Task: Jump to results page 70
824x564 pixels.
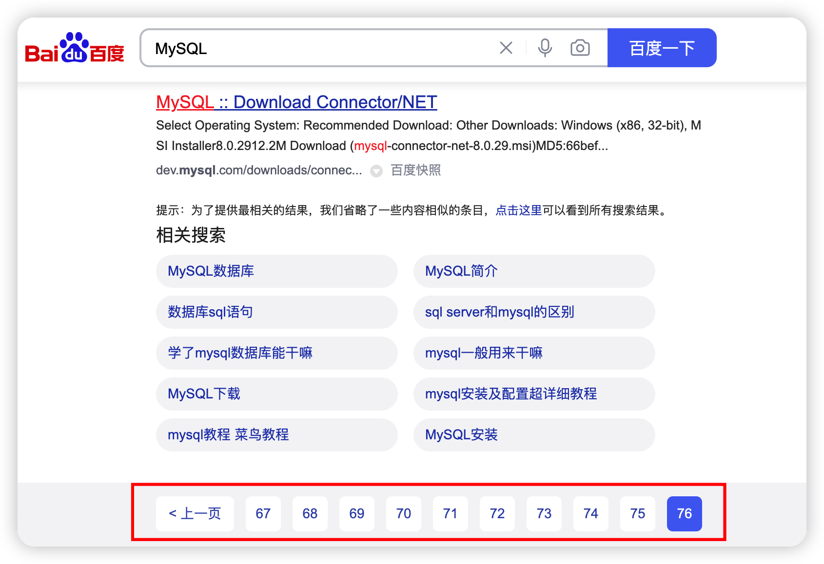Action: [x=404, y=513]
